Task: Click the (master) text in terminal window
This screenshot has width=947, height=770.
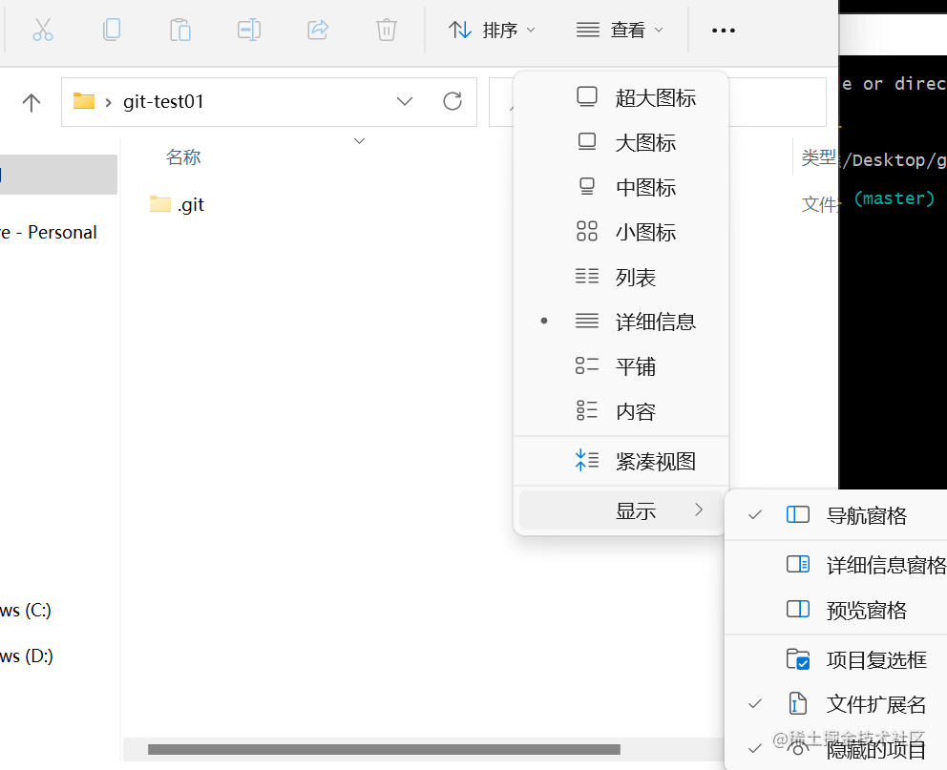Action: (894, 198)
